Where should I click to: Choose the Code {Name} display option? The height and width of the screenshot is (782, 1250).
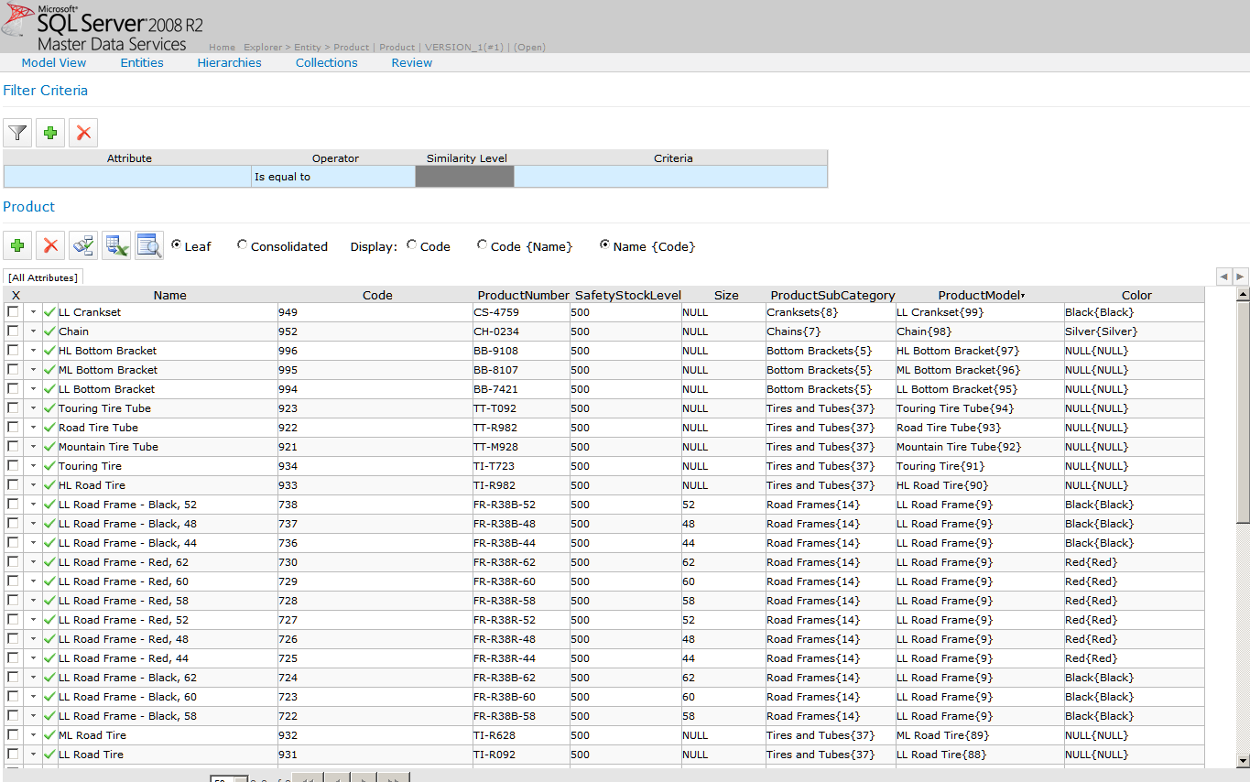[x=482, y=245]
